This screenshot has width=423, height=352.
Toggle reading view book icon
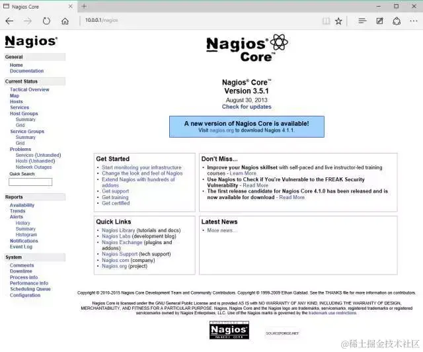(326, 21)
